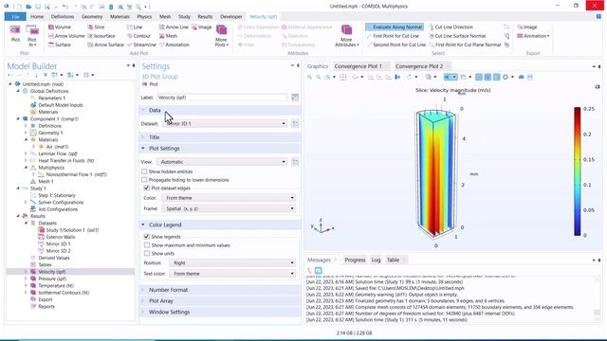607x341 pixels.
Task: Switch to the Physics ribbon tab
Action: click(x=144, y=17)
